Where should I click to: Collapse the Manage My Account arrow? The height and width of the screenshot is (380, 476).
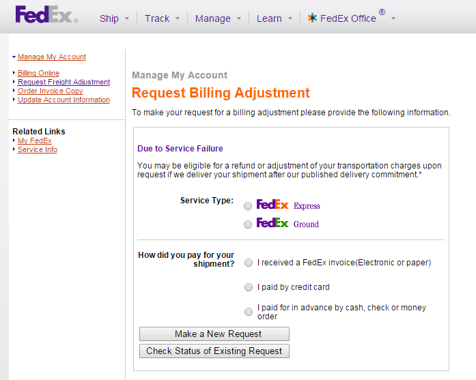pyautogui.click(x=14, y=57)
